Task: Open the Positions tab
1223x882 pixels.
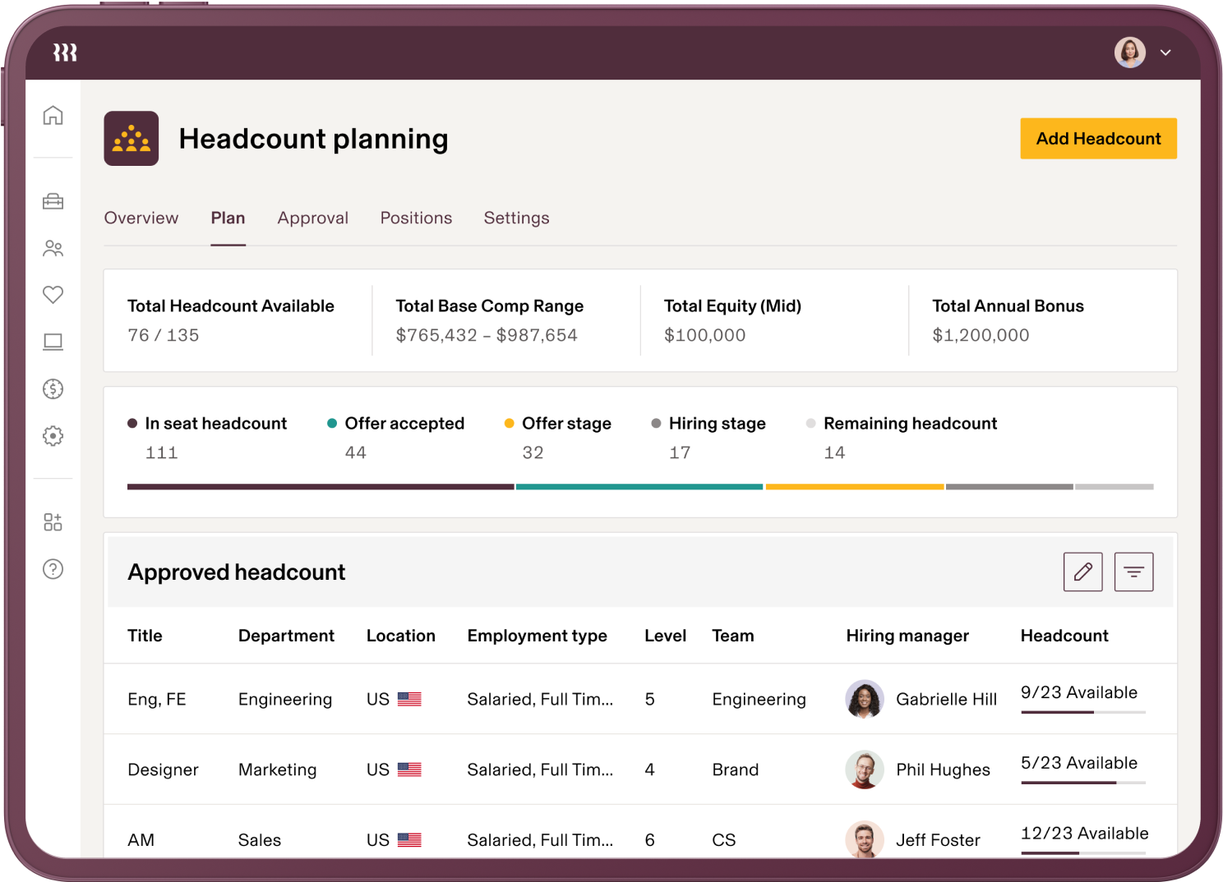Action: click(416, 218)
